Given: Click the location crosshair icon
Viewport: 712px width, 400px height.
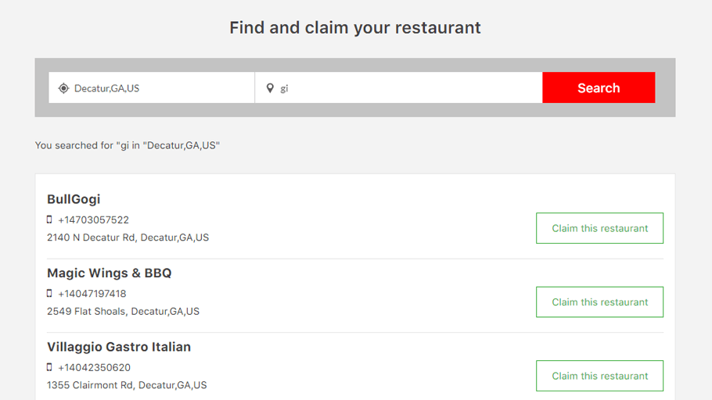Looking at the screenshot, I should (63, 88).
